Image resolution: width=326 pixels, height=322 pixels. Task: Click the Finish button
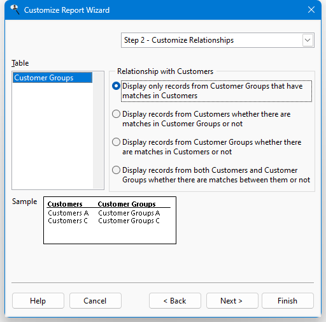[x=288, y=301]
